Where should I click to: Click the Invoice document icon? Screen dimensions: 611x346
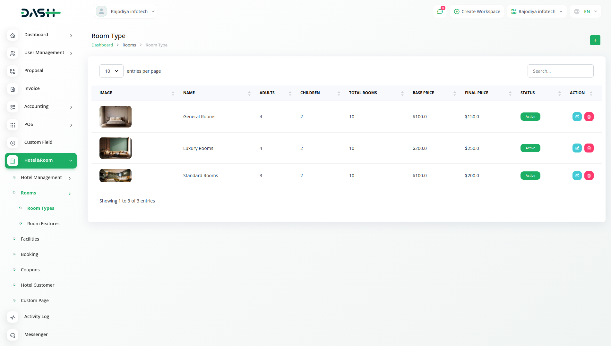tap(13, 89)
